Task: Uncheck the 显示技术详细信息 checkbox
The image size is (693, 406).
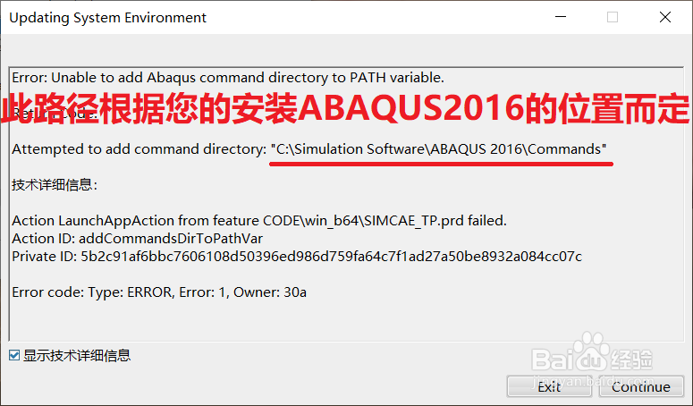Action: pyautogui.click(x=14, y=355)
